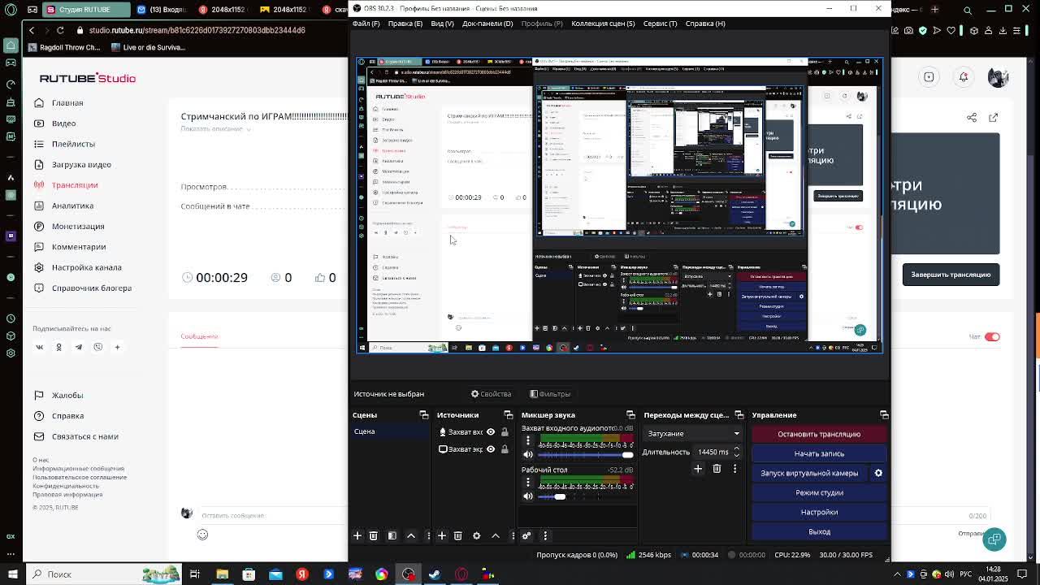Click the Telegram icon under Подписывайтесь на нас

tap(79, 347)
